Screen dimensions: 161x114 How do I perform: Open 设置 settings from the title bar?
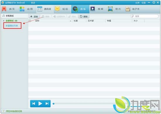pos(143,3)
